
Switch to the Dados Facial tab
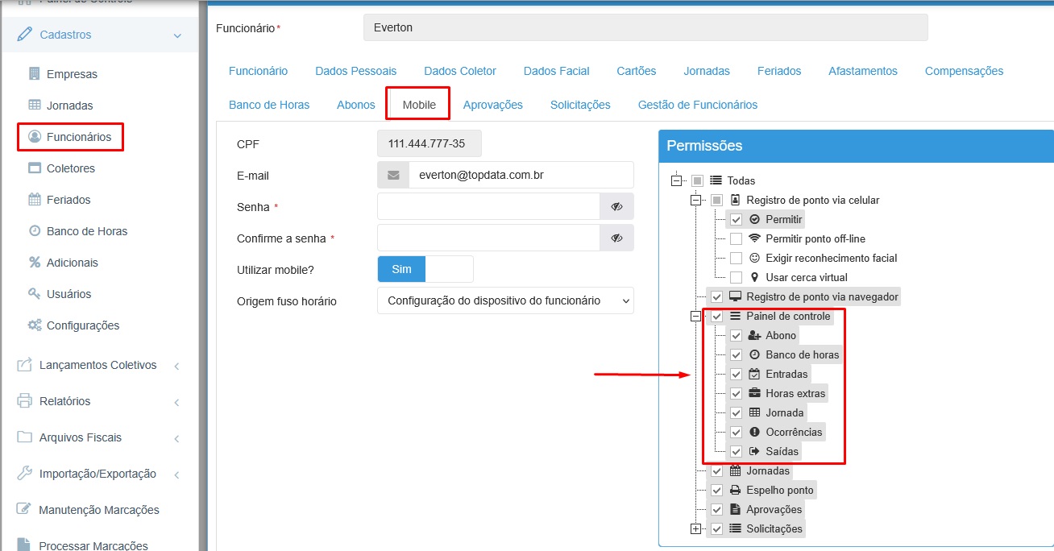[x=556, y=71]
